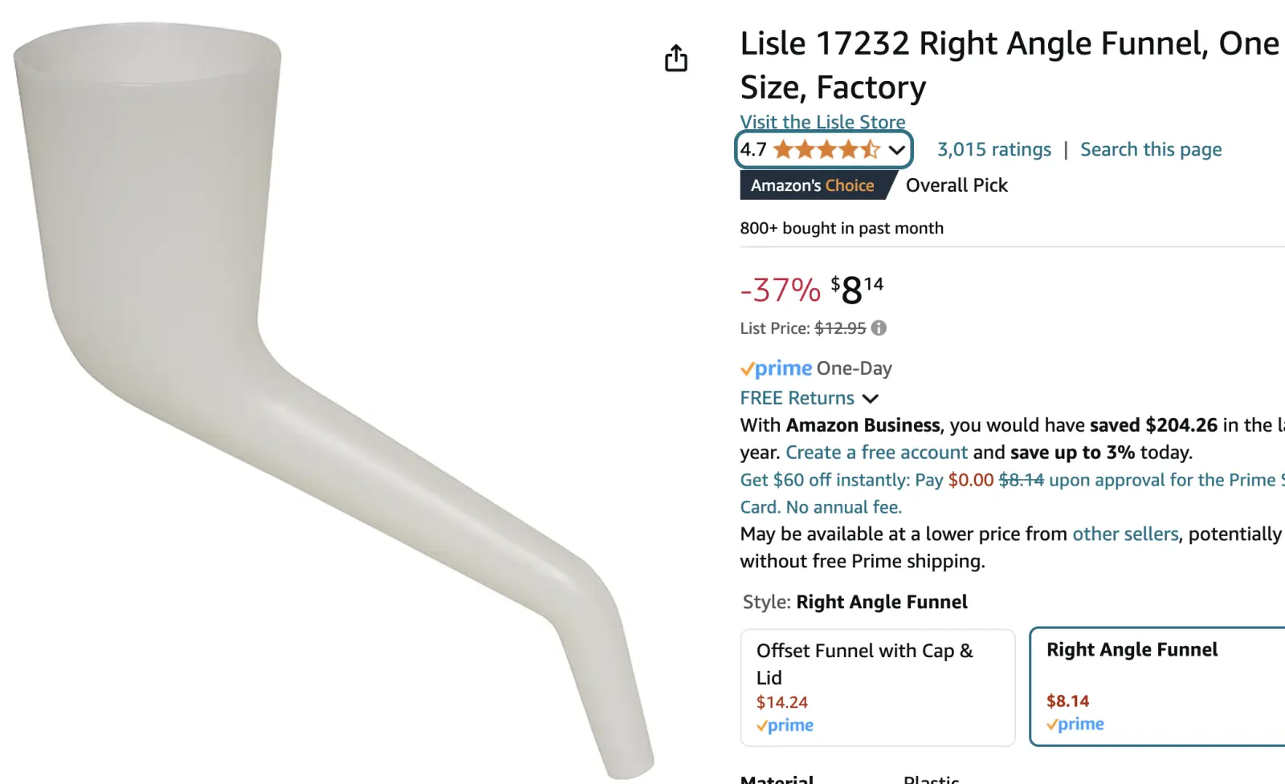Click Create a free account link
The image size is (1285, 784).
[876, 453]
